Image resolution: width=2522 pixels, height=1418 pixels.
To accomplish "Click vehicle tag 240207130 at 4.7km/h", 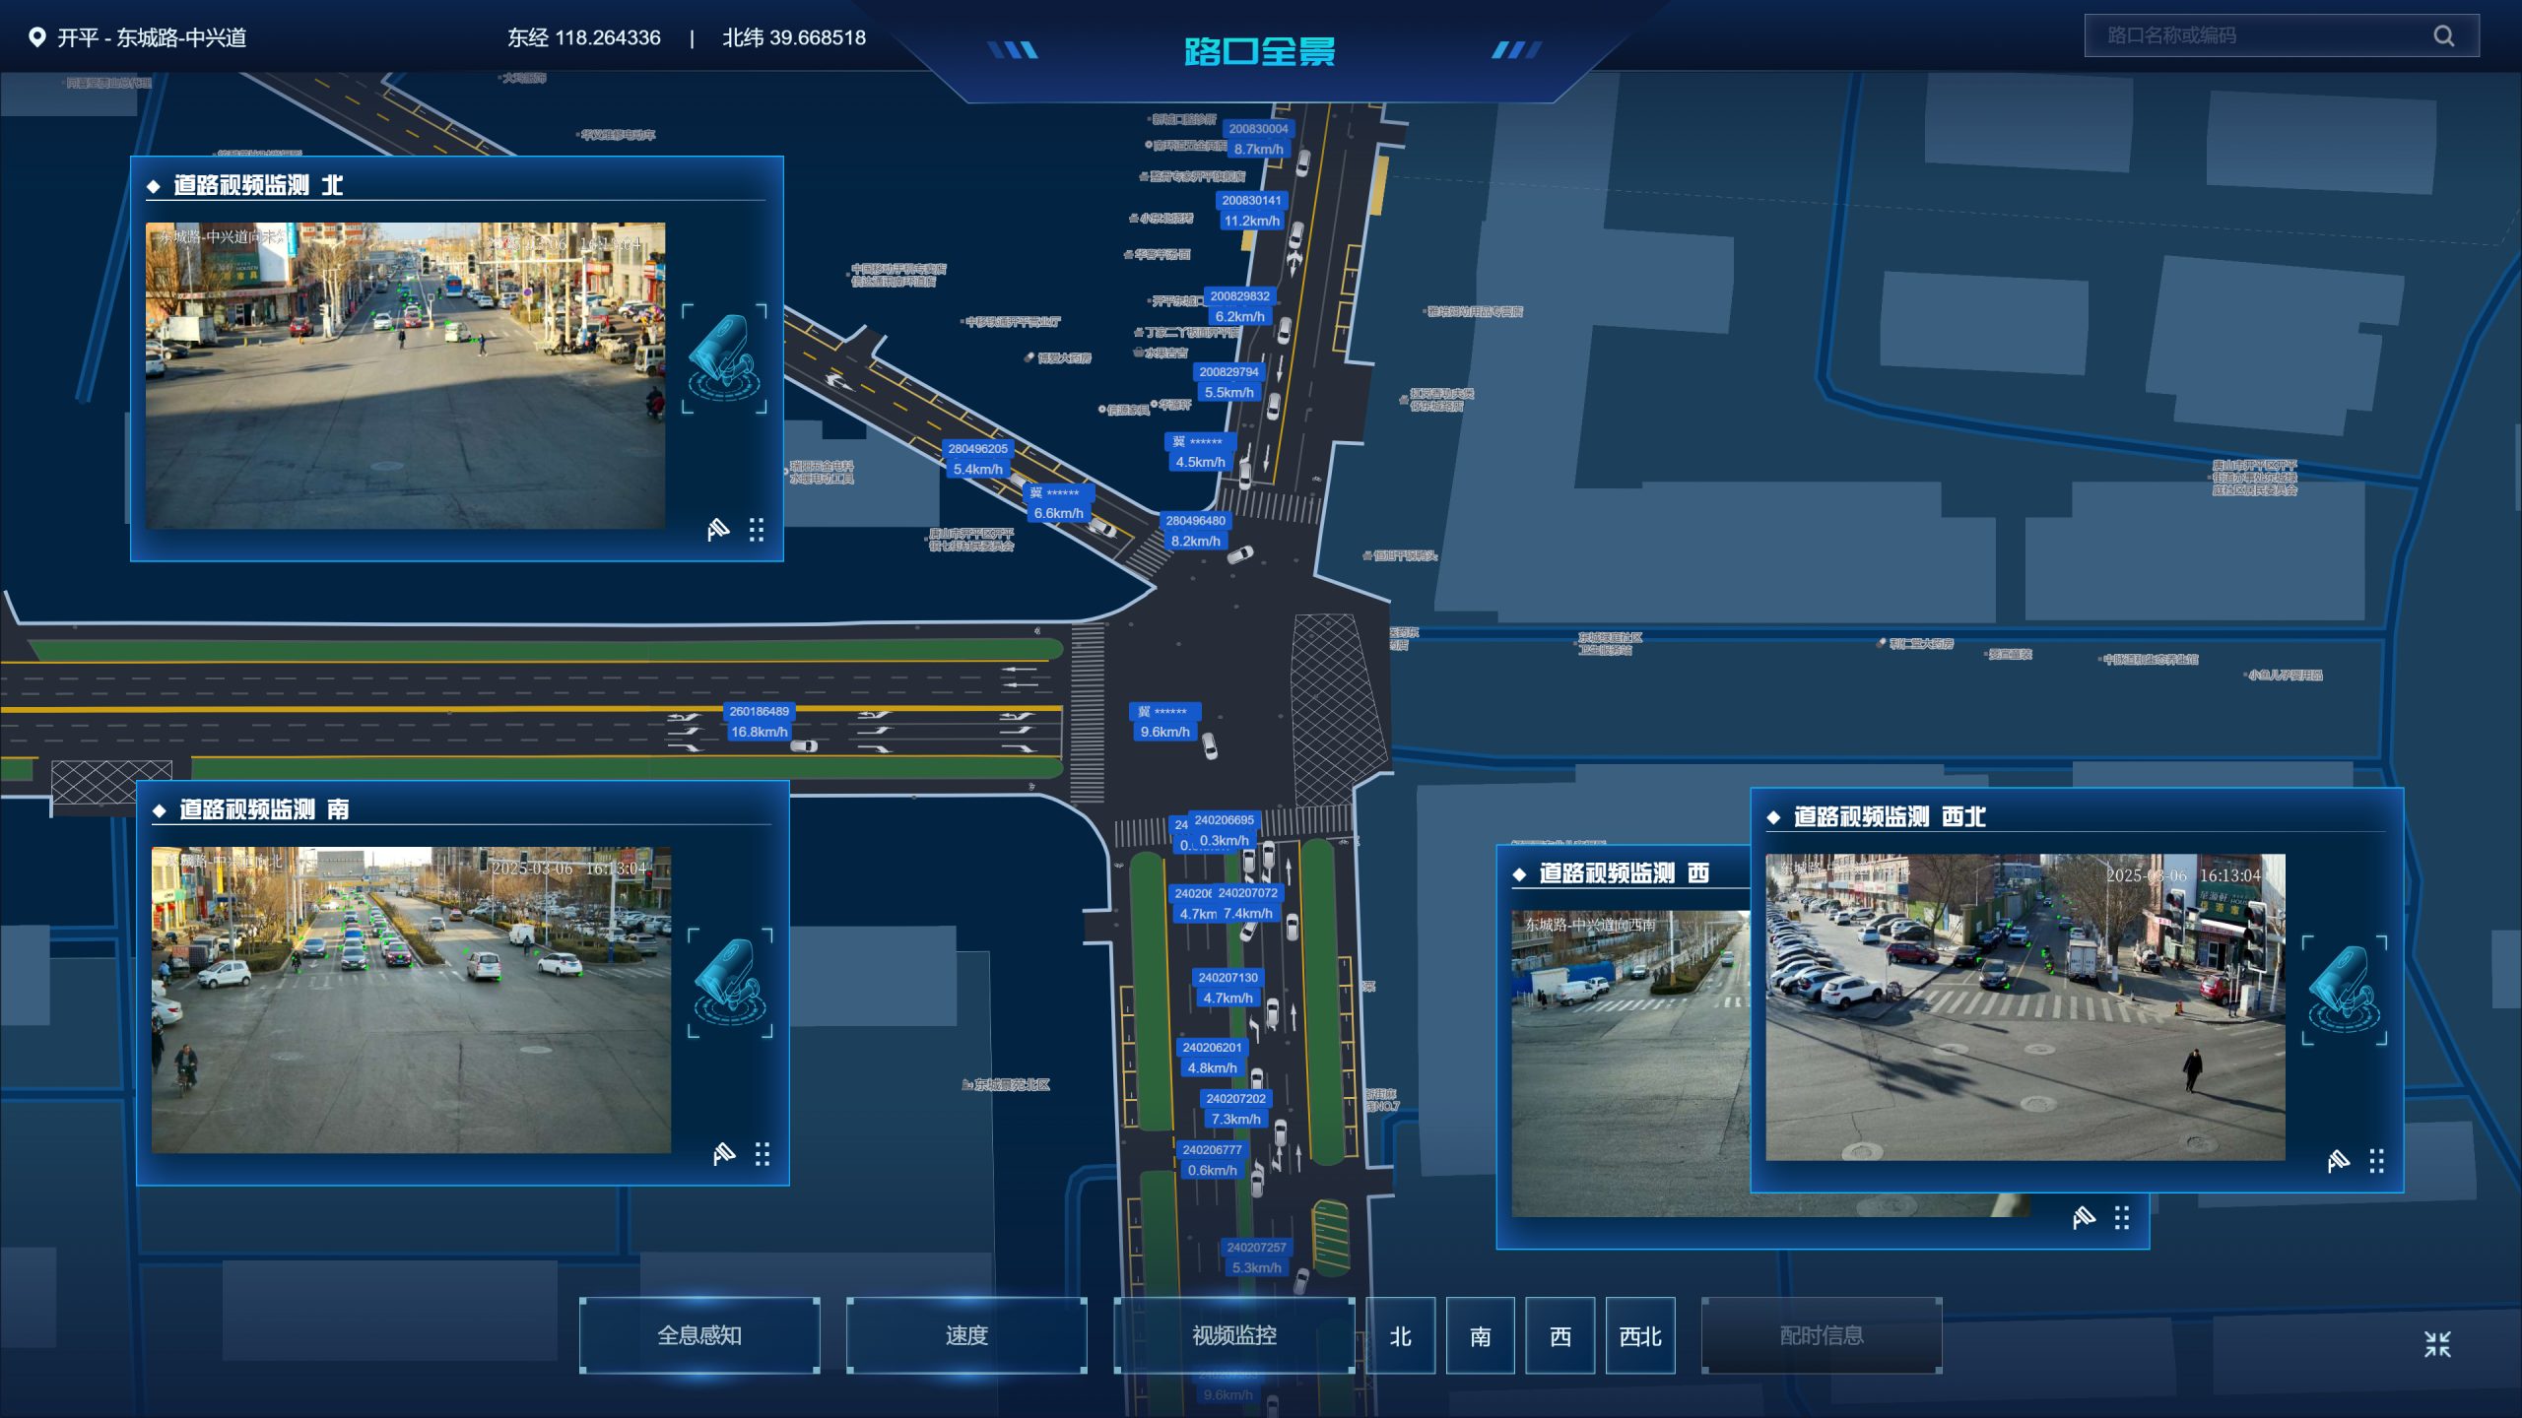I will [x=1228, y=988].
